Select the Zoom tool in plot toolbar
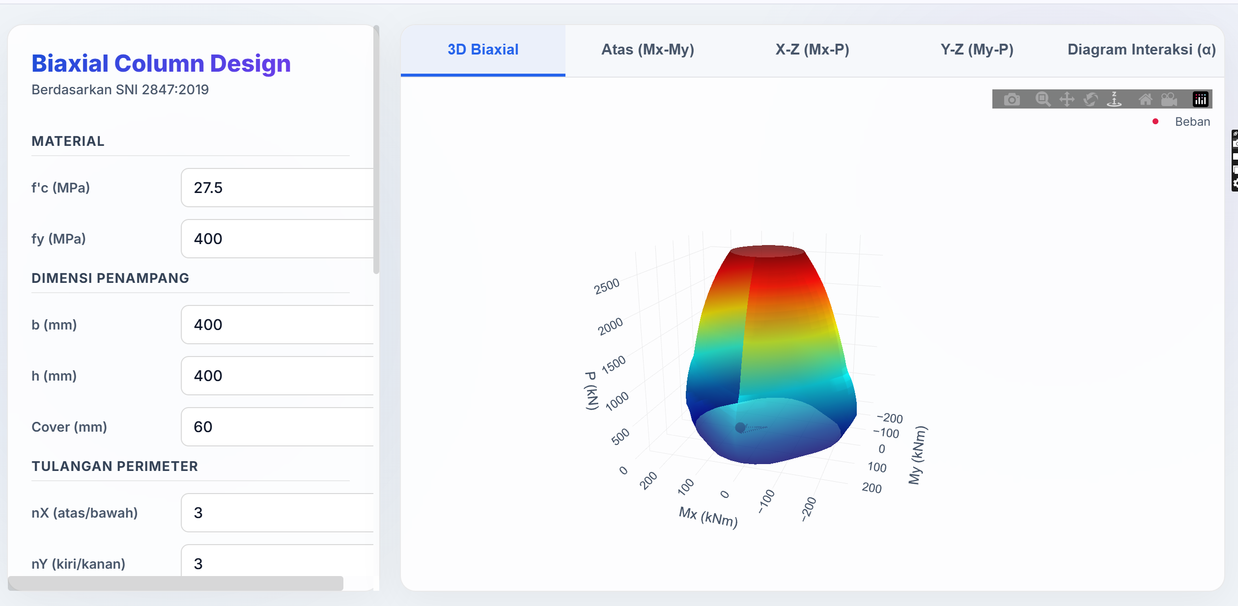1238x606 pixels. pyautogui.click(x=1042, y=100)
